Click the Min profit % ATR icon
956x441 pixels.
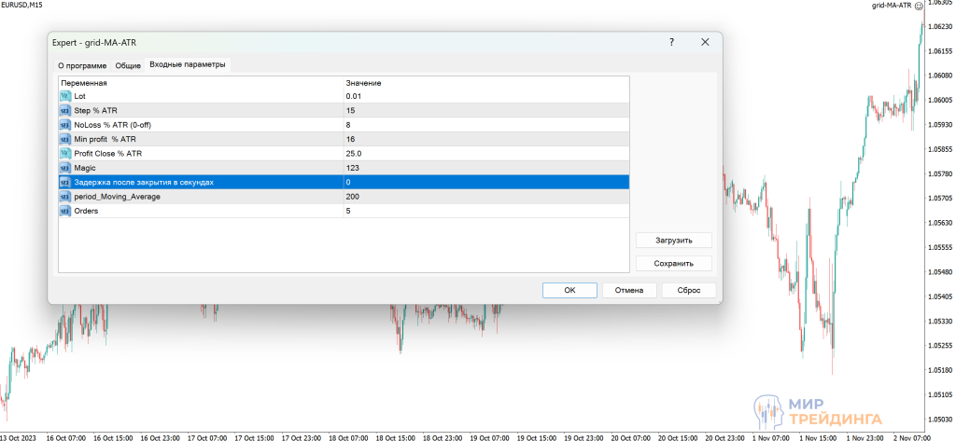(65, 139)
